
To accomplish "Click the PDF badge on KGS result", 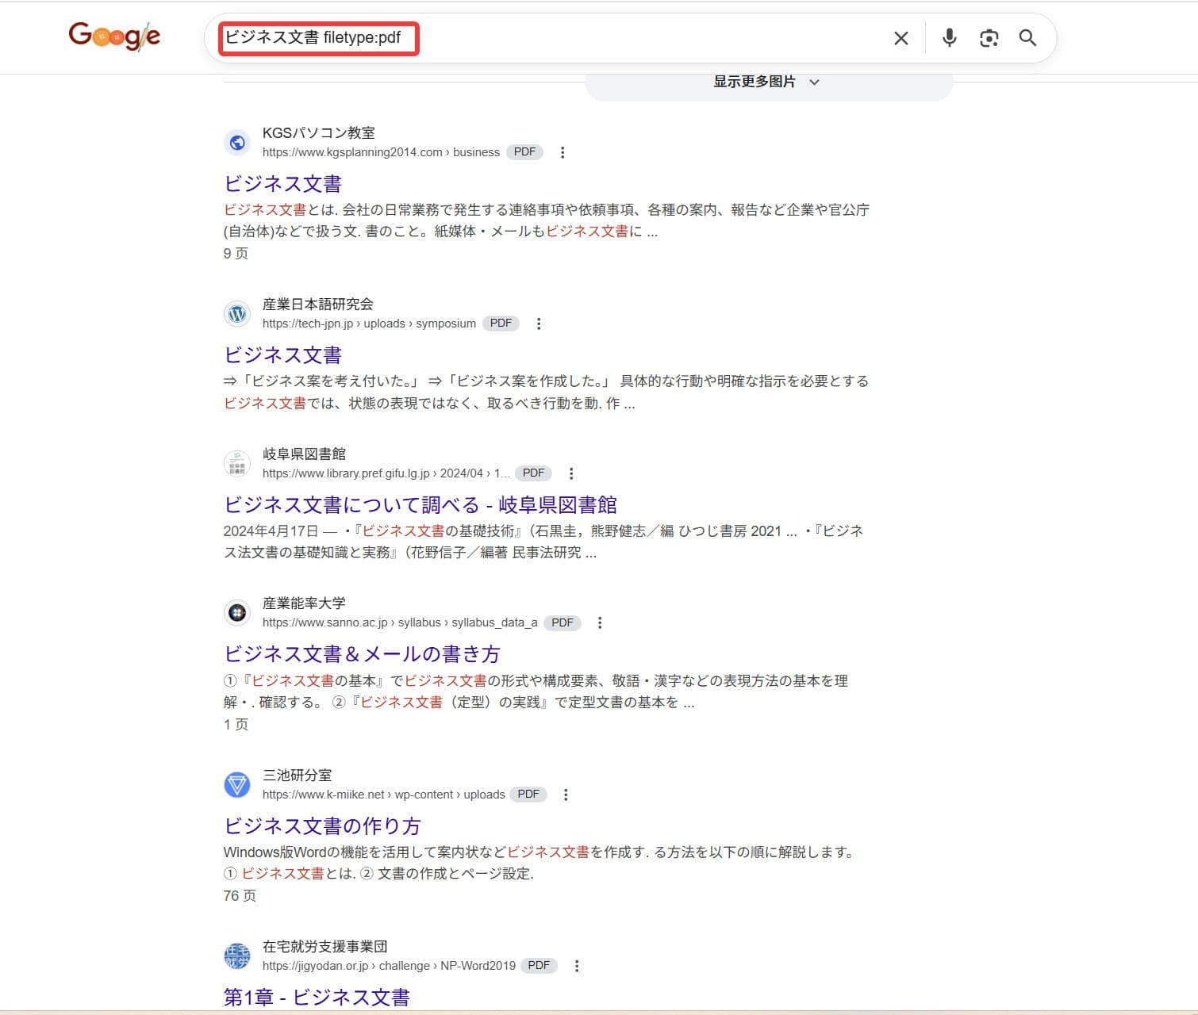I will (524, 151).
